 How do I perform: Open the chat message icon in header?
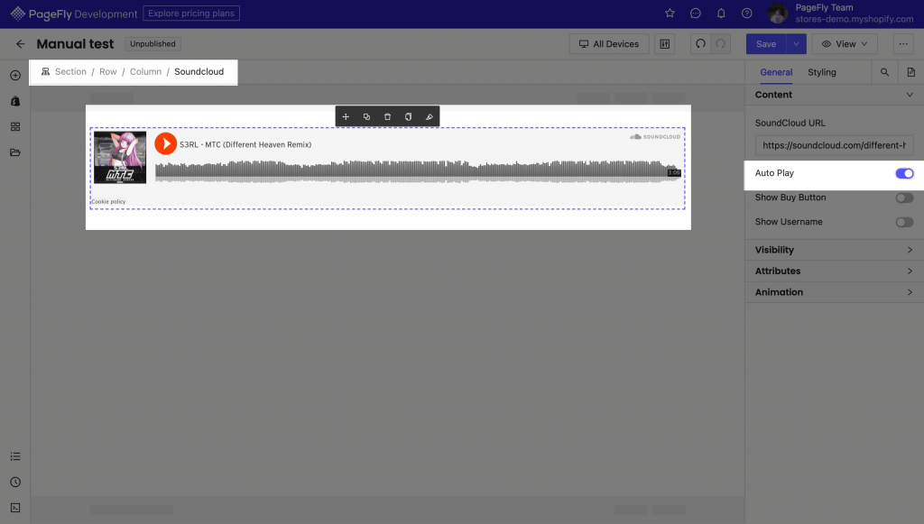(x=696, y=13)
